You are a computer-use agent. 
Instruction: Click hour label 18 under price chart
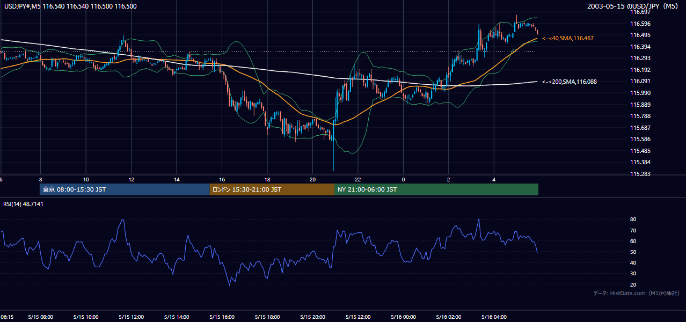(267, 179)
